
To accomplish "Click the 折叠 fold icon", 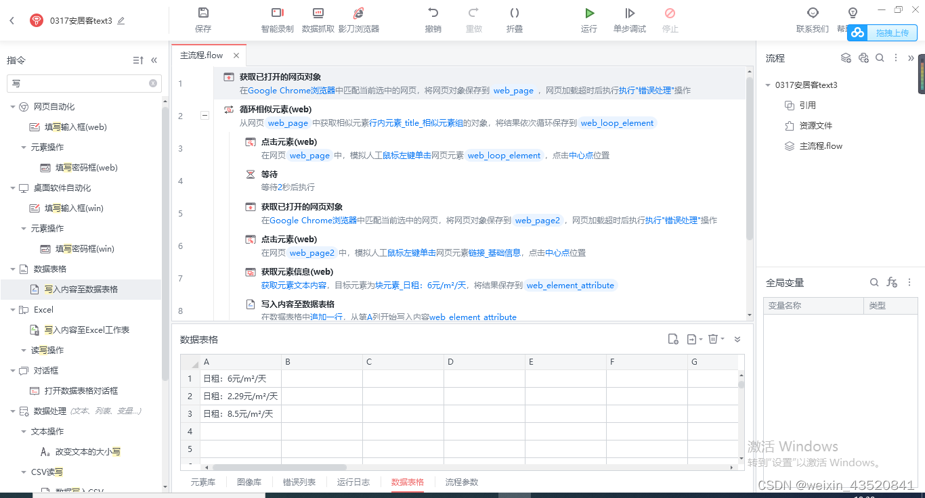I will click(515, 13).
